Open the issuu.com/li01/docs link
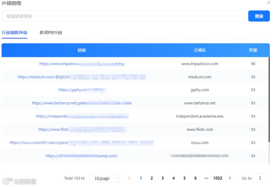The image size is (273, 187). pos(82,143)
